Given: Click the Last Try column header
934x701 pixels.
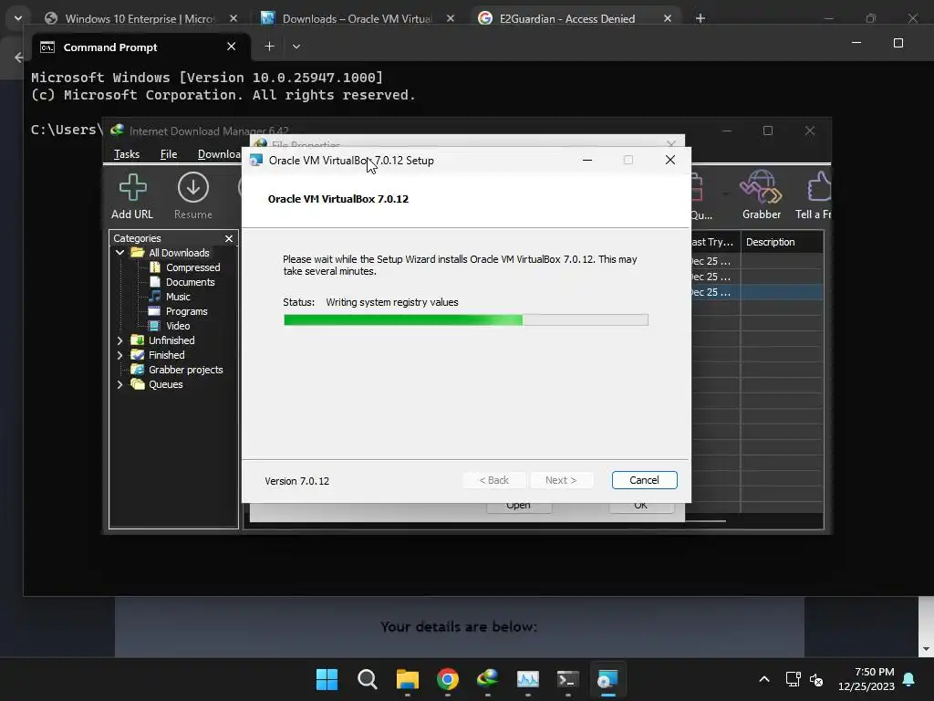Looking at the screenshot, I should (x=715, y=242).
